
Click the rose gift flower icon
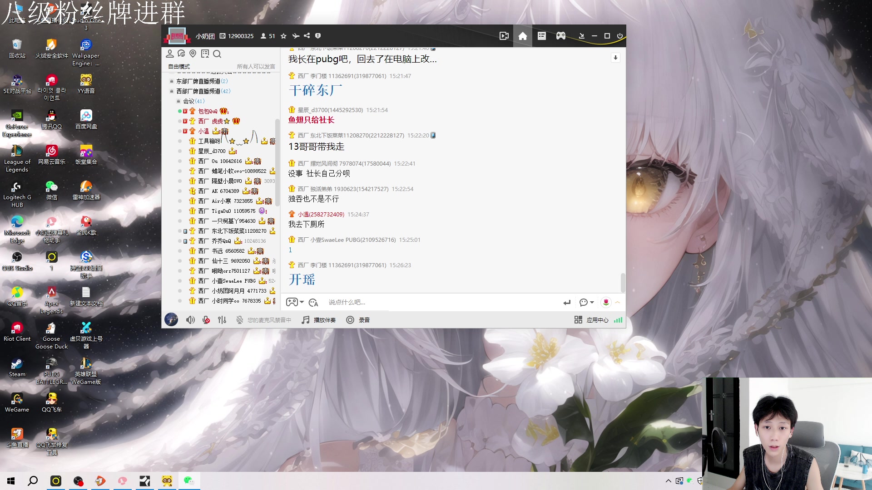[606, 302]
